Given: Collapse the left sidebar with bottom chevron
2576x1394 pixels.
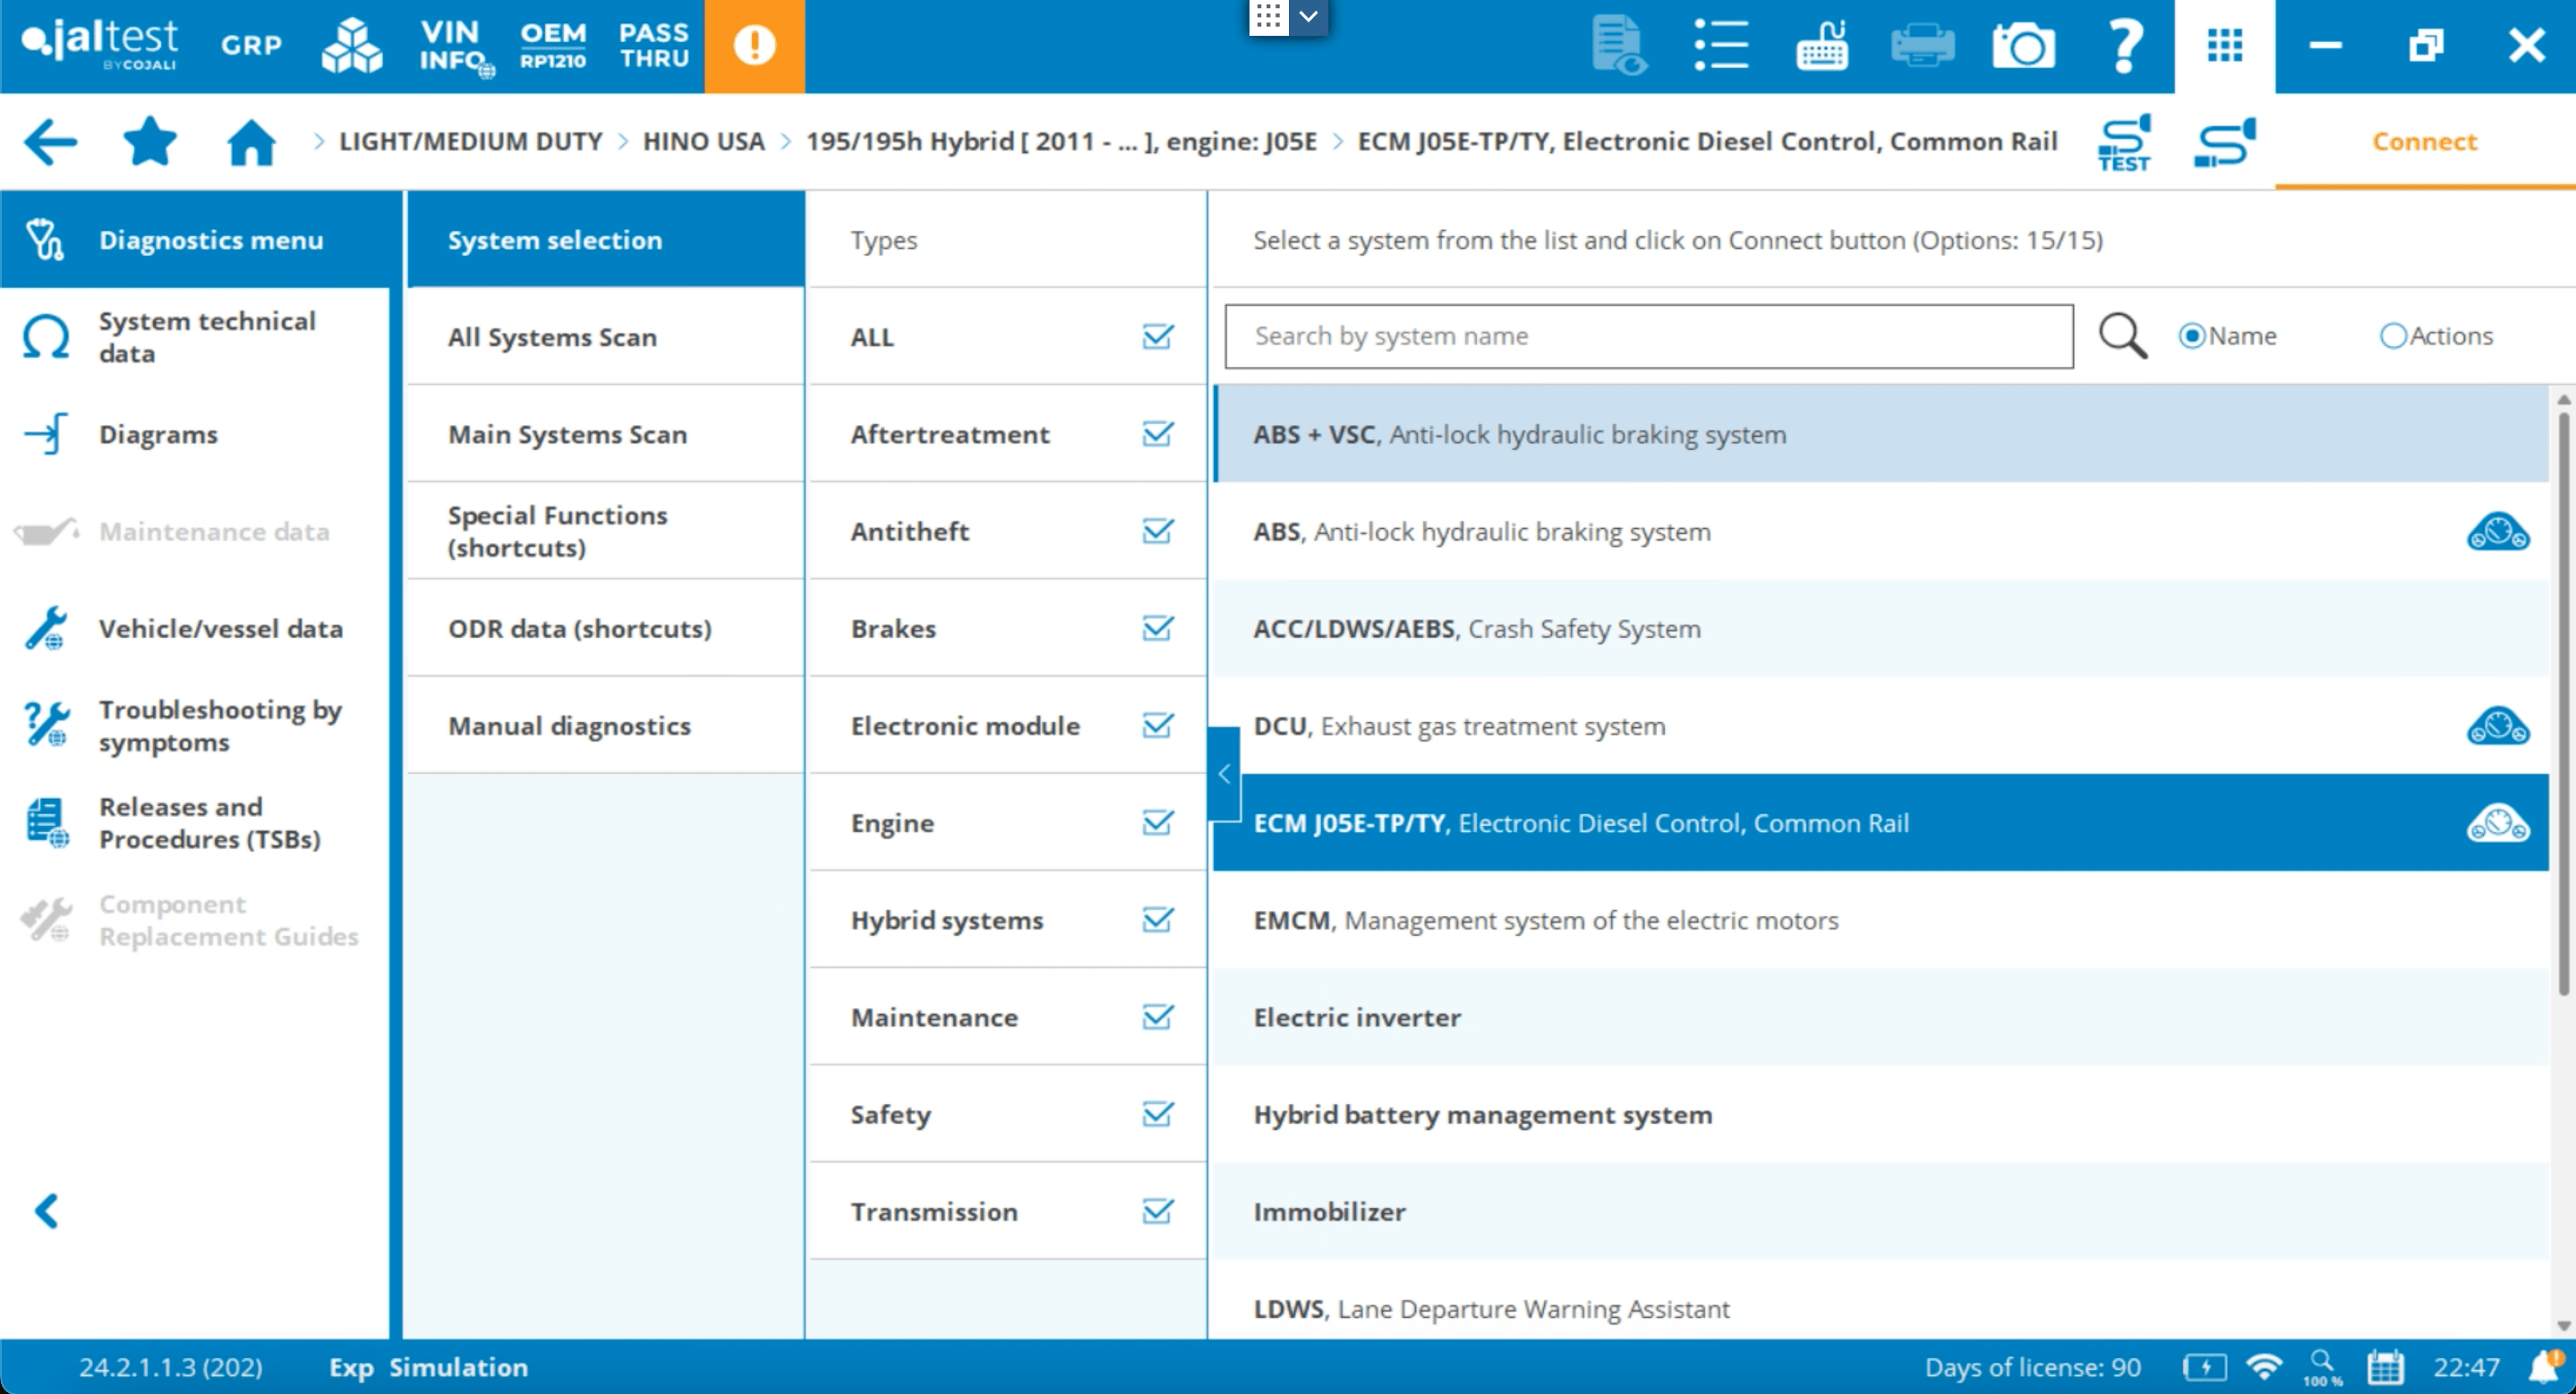Looking at the screenshot, I should pos(46,1211).
